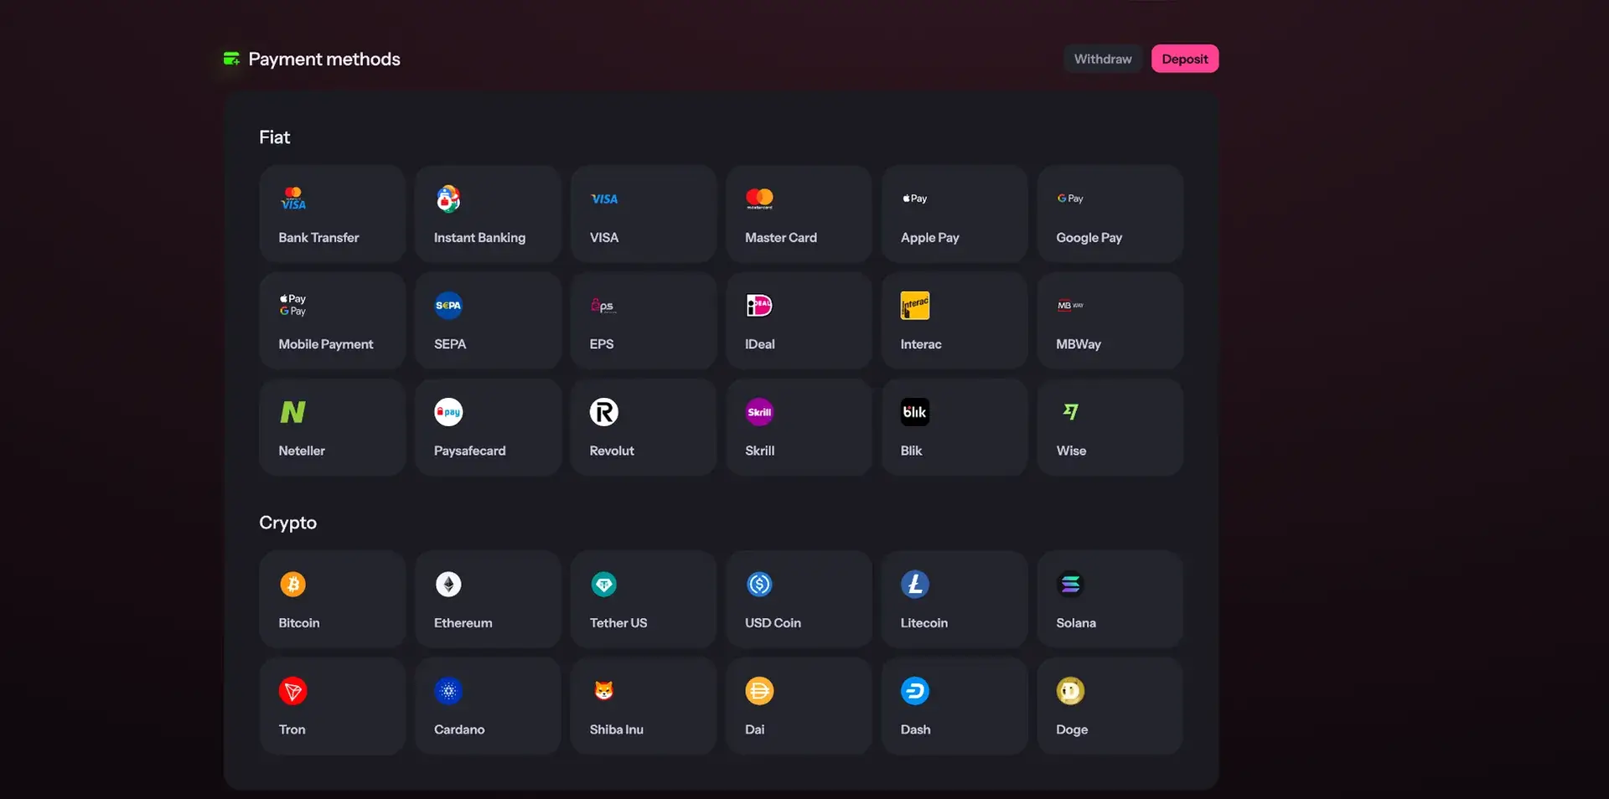The height and width of the screenshot is (799, 1609).
Task: Click the Google Pay logo icon
Action: 1070,198
